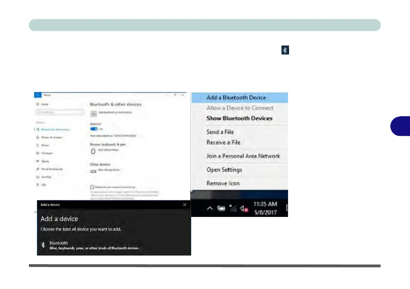Viewport: 410px width, 289px height.
Task: Open the system tray hidden icons chevron
Action: (x=210, y=208)
